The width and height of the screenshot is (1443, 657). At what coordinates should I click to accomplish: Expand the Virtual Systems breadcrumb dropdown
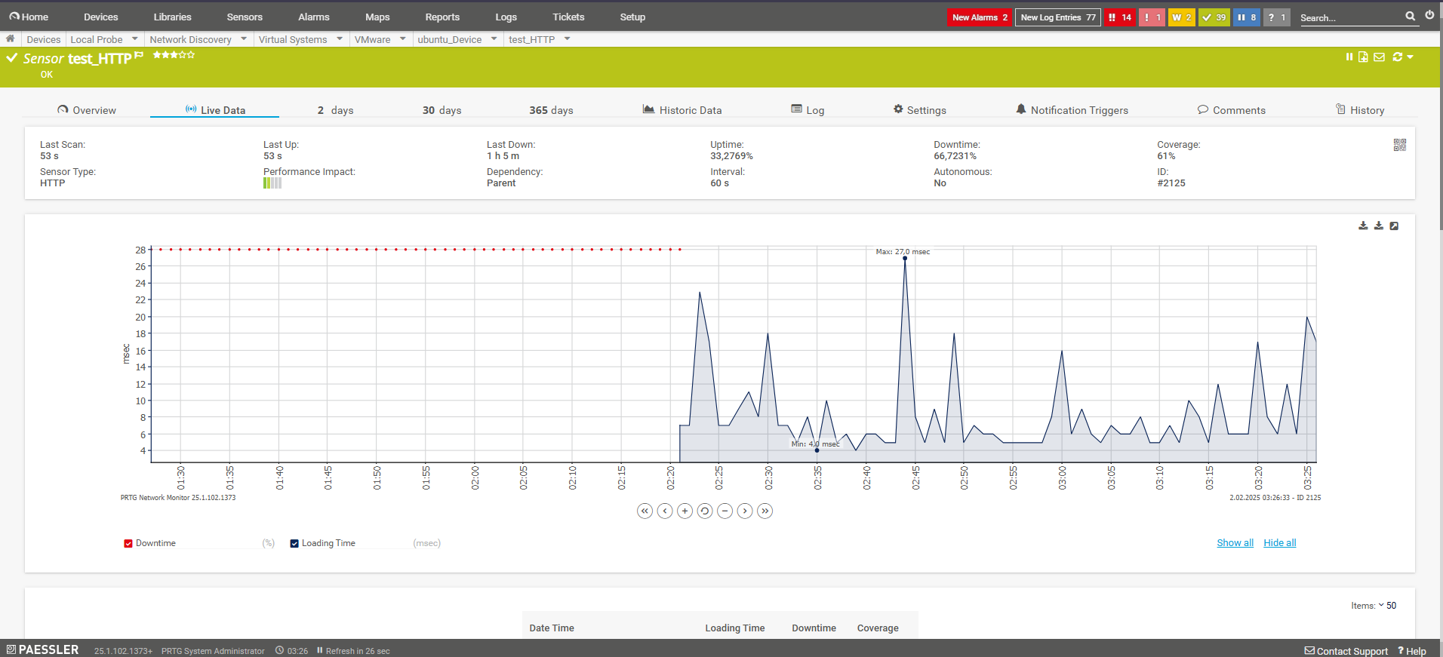(340, 38)
